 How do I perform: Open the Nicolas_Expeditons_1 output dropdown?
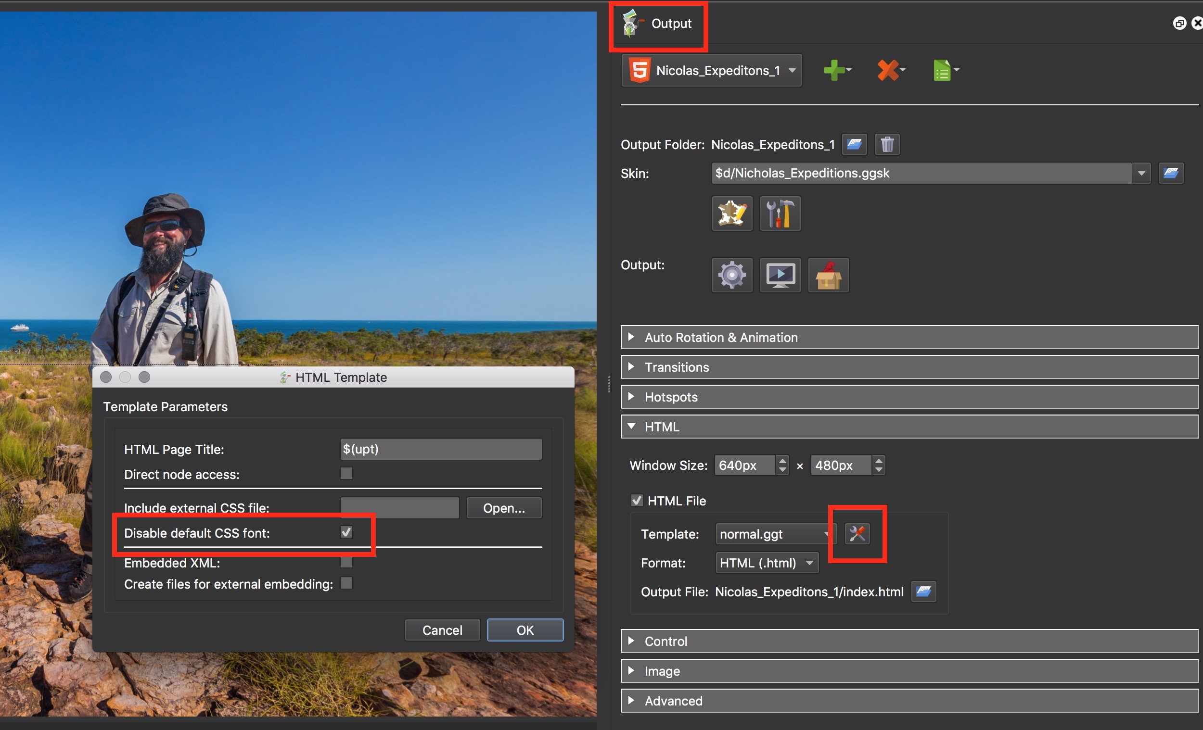click(711, 70)
